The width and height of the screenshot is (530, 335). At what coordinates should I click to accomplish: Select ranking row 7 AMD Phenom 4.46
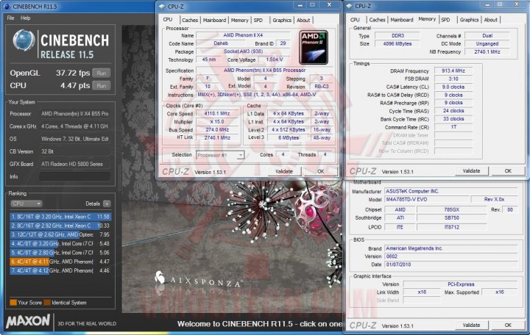pyautogui.click(x=60, y=270)
